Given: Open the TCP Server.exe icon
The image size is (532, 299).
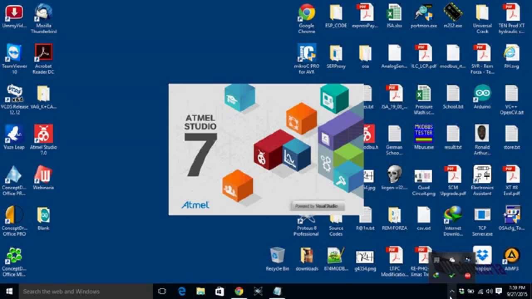Looking at the screenshot, I should pos(482,221).
